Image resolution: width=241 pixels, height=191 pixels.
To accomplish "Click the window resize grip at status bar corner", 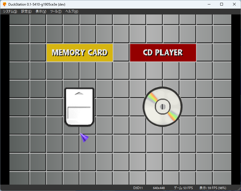I will [x=239, y=189].
